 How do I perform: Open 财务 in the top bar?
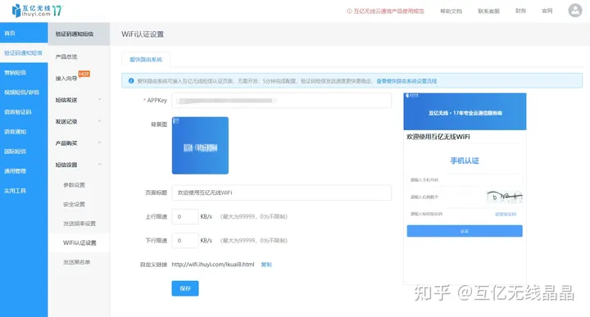521,11
